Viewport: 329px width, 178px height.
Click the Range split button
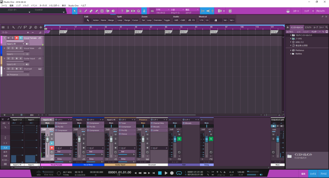[x=127, y=20]
